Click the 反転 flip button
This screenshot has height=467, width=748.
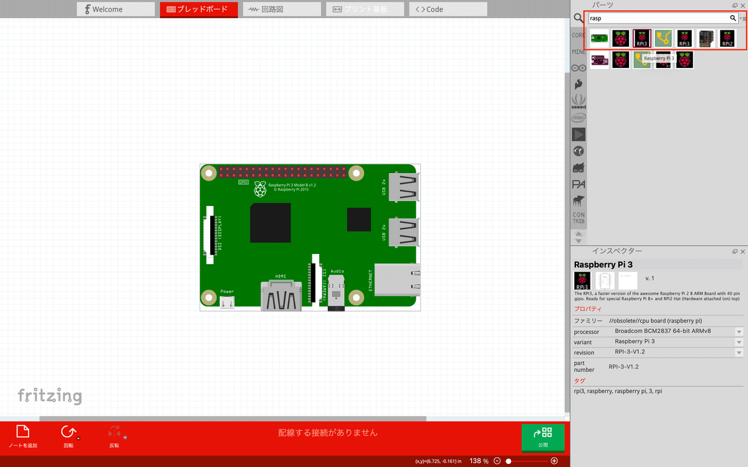pyautogui.click(x=114, y=437)
